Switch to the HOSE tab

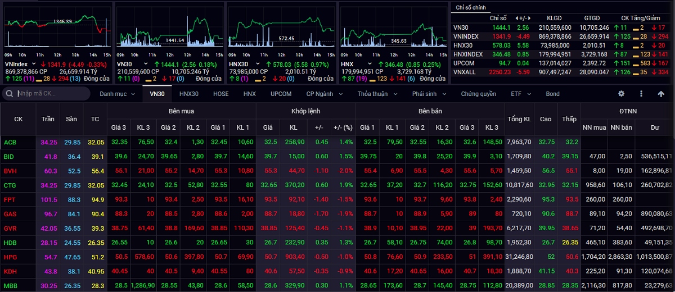(221, 94)
